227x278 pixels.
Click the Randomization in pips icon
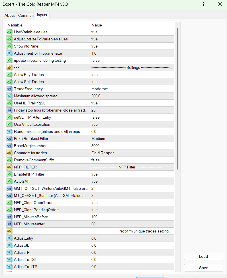tap(9, 131)
